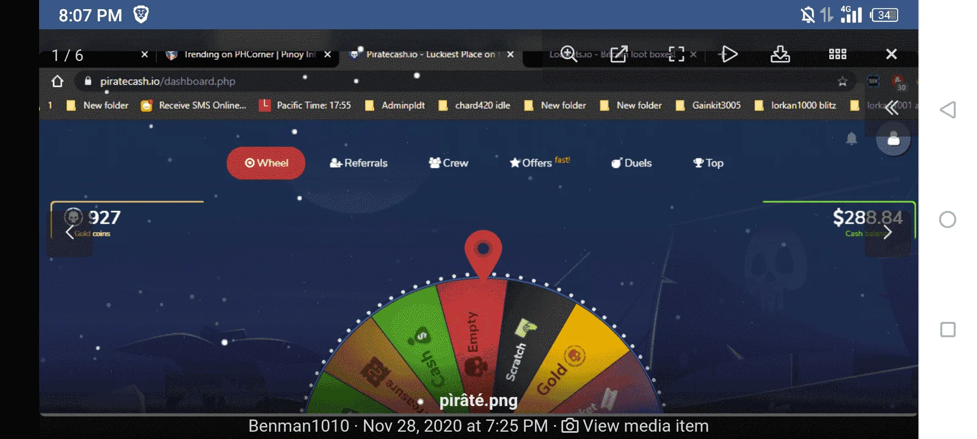Tap the battery indicator icon
The height and width of the screenshot is (439, 977).
[x=884, y=15]
